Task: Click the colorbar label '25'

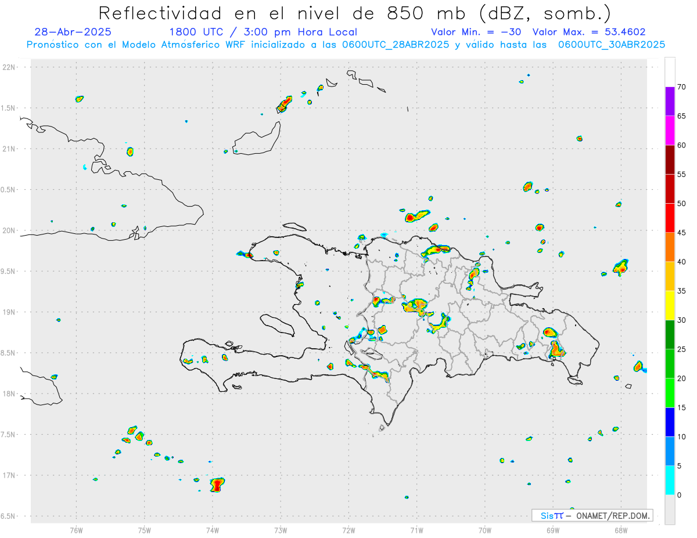Action: 682,349
